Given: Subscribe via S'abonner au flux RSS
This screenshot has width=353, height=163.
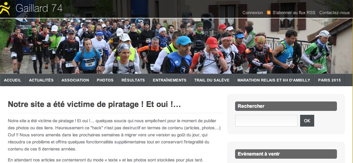Looking at the screenshot, I should tap(294, 13).
